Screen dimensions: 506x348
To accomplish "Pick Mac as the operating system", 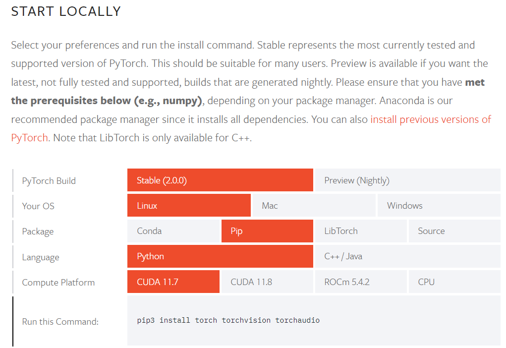I will click(x=313, y=206).
